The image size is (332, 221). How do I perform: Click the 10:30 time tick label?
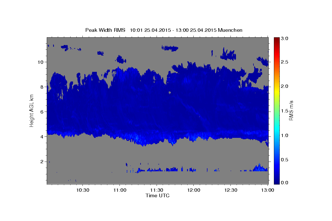pyautogui.click(x=82, y=190)
